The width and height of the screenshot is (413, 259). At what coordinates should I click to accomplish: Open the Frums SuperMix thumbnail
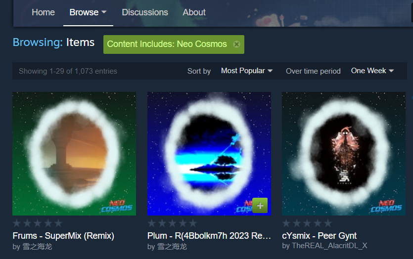click(74, 153)
